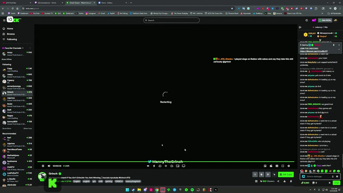Enter fullscreen on video player
This screenshot has height=193, width=343.
pos(283,166)
